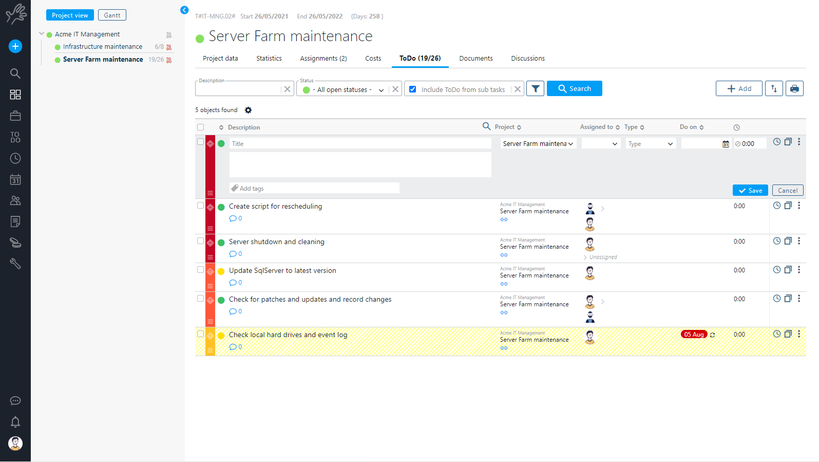Open the timesheets clock icon in sidebar
This screenshot has height=462, width=819.
pos(15,158)
